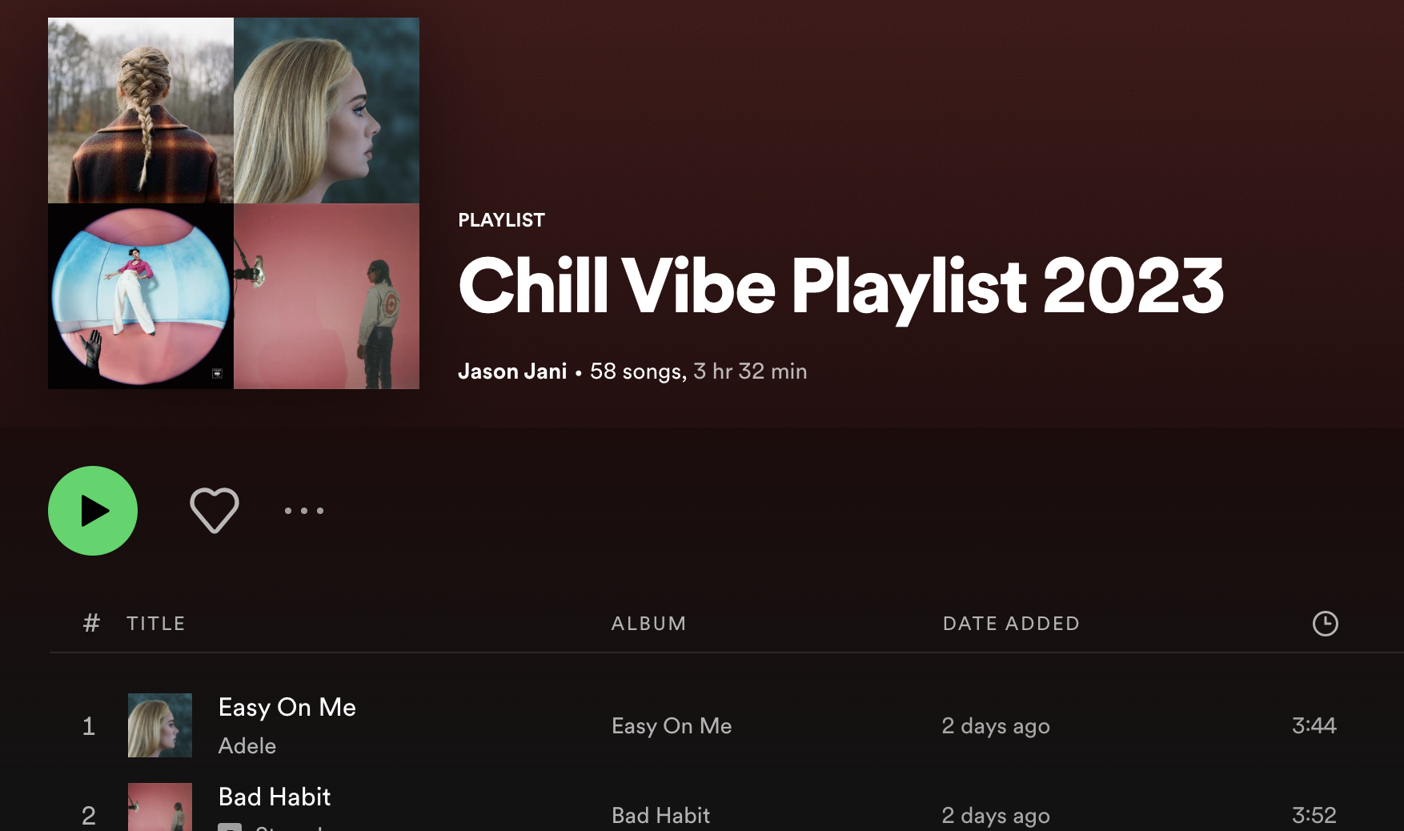This screenshot has height=831, width=1404.
Task: Like the playlist with the heart icon
Action: [215, 510]
